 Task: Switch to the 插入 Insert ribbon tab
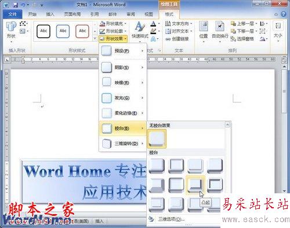(50, 14)
